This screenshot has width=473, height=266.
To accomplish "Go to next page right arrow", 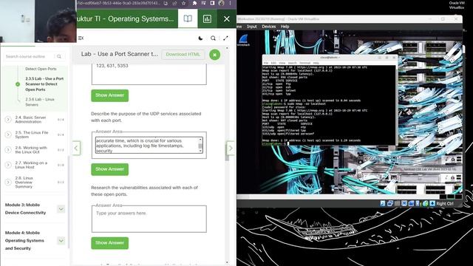I will point(231,148).
